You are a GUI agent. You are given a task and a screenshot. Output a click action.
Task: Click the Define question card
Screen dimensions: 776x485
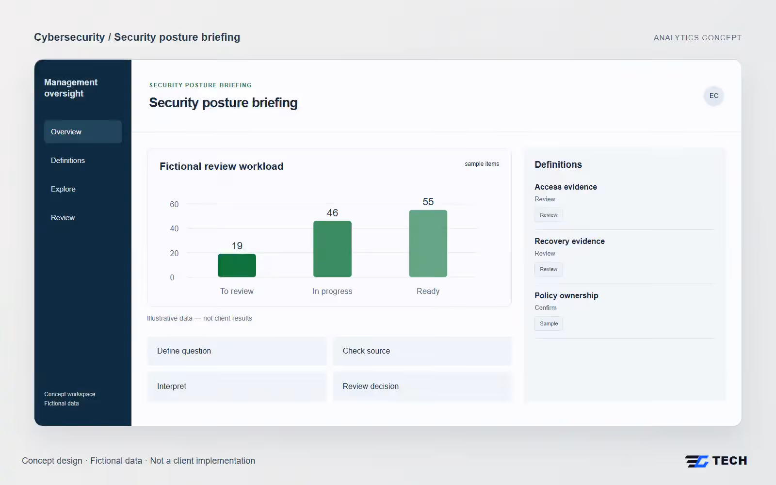237,351
